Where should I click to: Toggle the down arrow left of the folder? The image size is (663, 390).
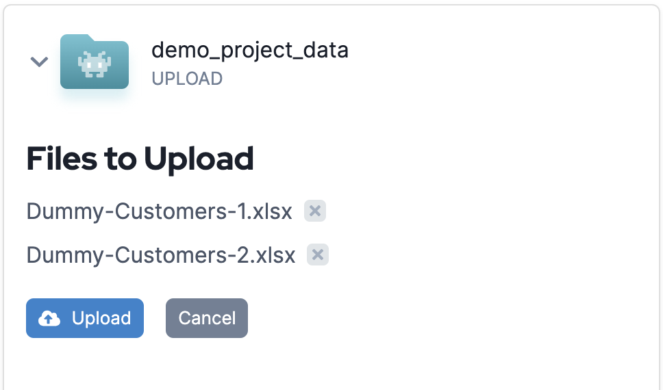coord(39,62)
